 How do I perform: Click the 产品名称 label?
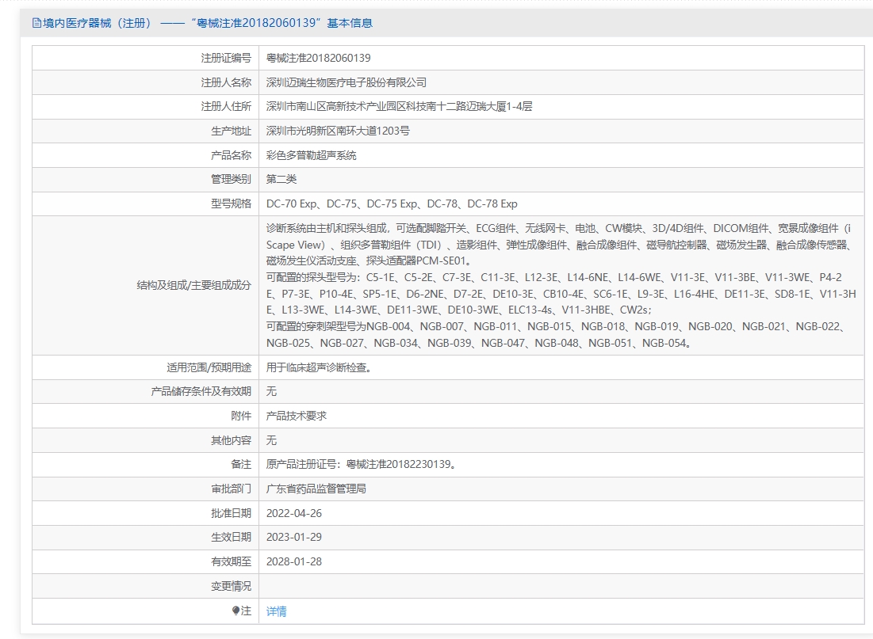pyautogui.click(x=231, y=155)
